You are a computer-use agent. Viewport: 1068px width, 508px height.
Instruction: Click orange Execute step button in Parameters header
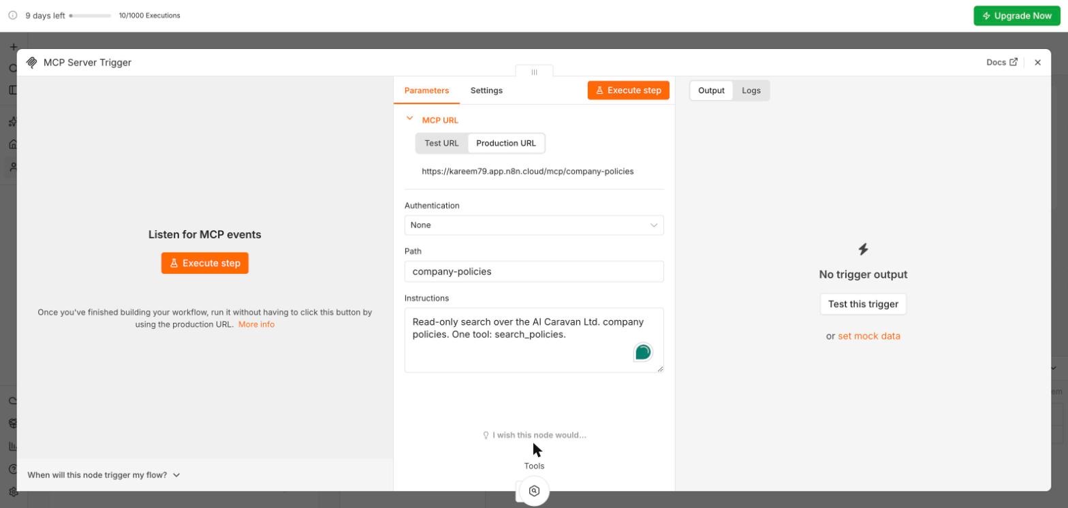pyautogui.click(x=629, y=91)
